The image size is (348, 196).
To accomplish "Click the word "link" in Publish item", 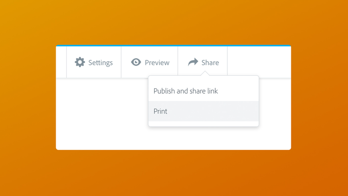I will (212, 91).
